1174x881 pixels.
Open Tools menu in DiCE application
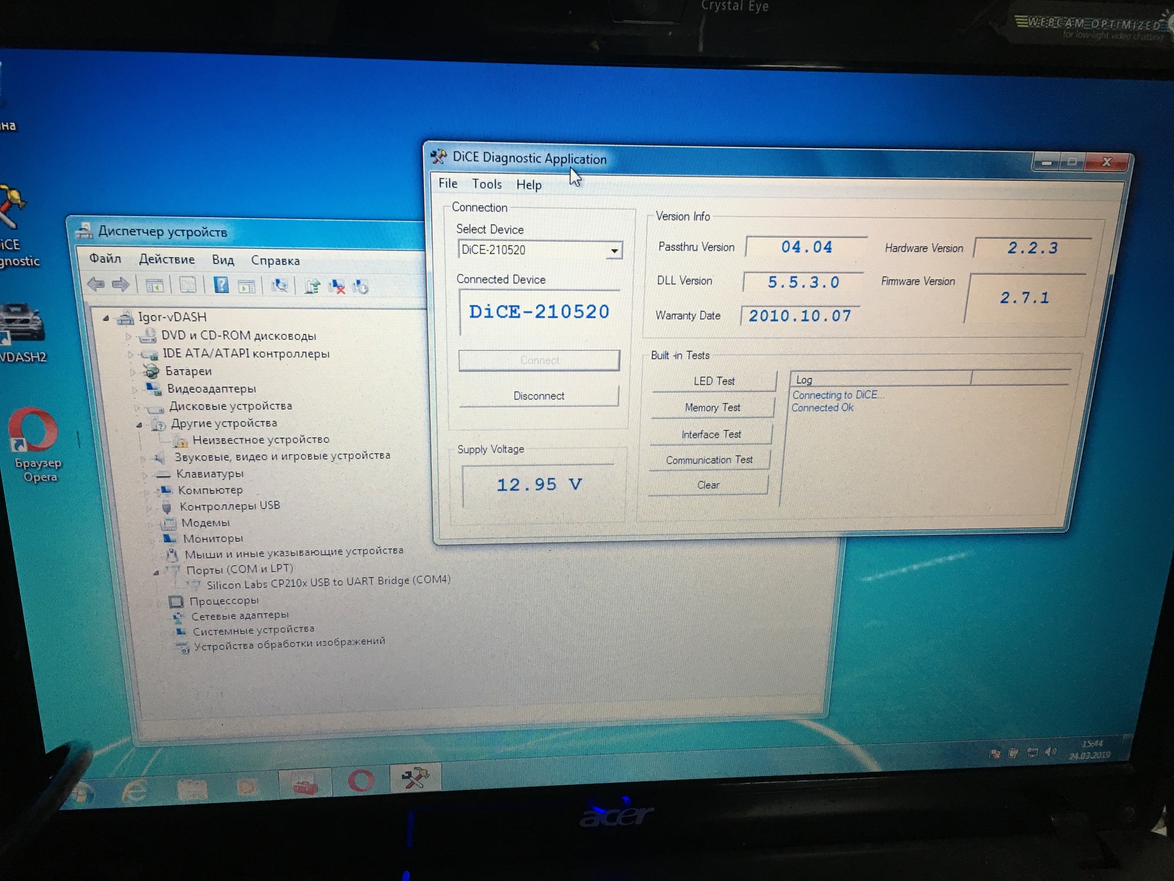pyautogui.click(x=487, y=184)
